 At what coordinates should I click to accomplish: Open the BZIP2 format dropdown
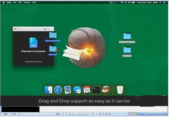[48, 29]
